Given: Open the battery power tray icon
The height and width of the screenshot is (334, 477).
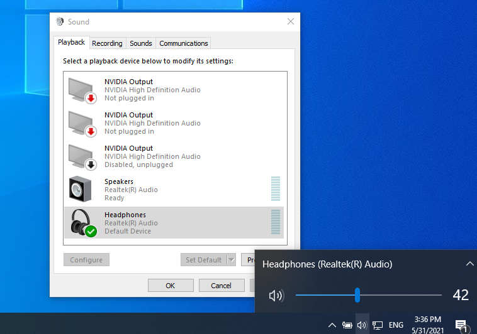Looking at the screenshot, I should [x=347, y=325].
